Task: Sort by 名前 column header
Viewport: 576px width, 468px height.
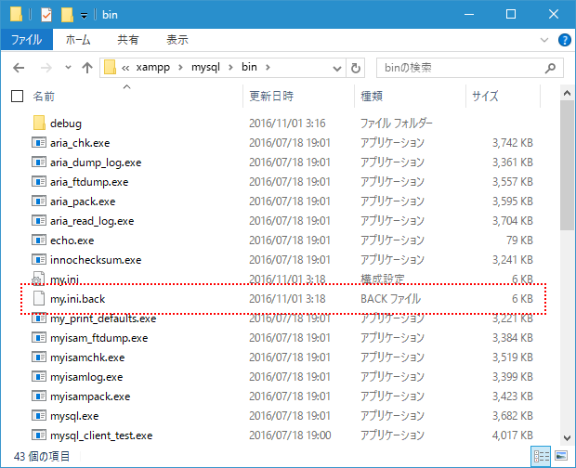Action: (x=44, y=97)
